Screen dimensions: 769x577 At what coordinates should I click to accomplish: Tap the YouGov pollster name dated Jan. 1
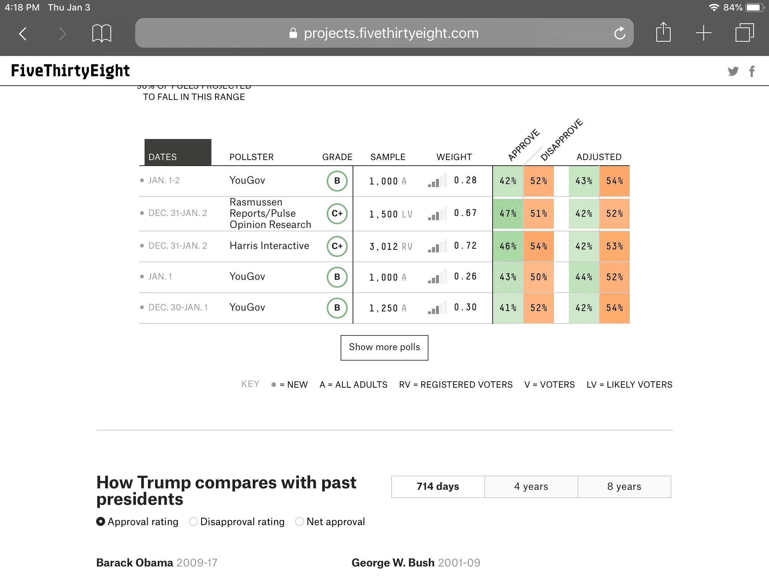[247, 276]
